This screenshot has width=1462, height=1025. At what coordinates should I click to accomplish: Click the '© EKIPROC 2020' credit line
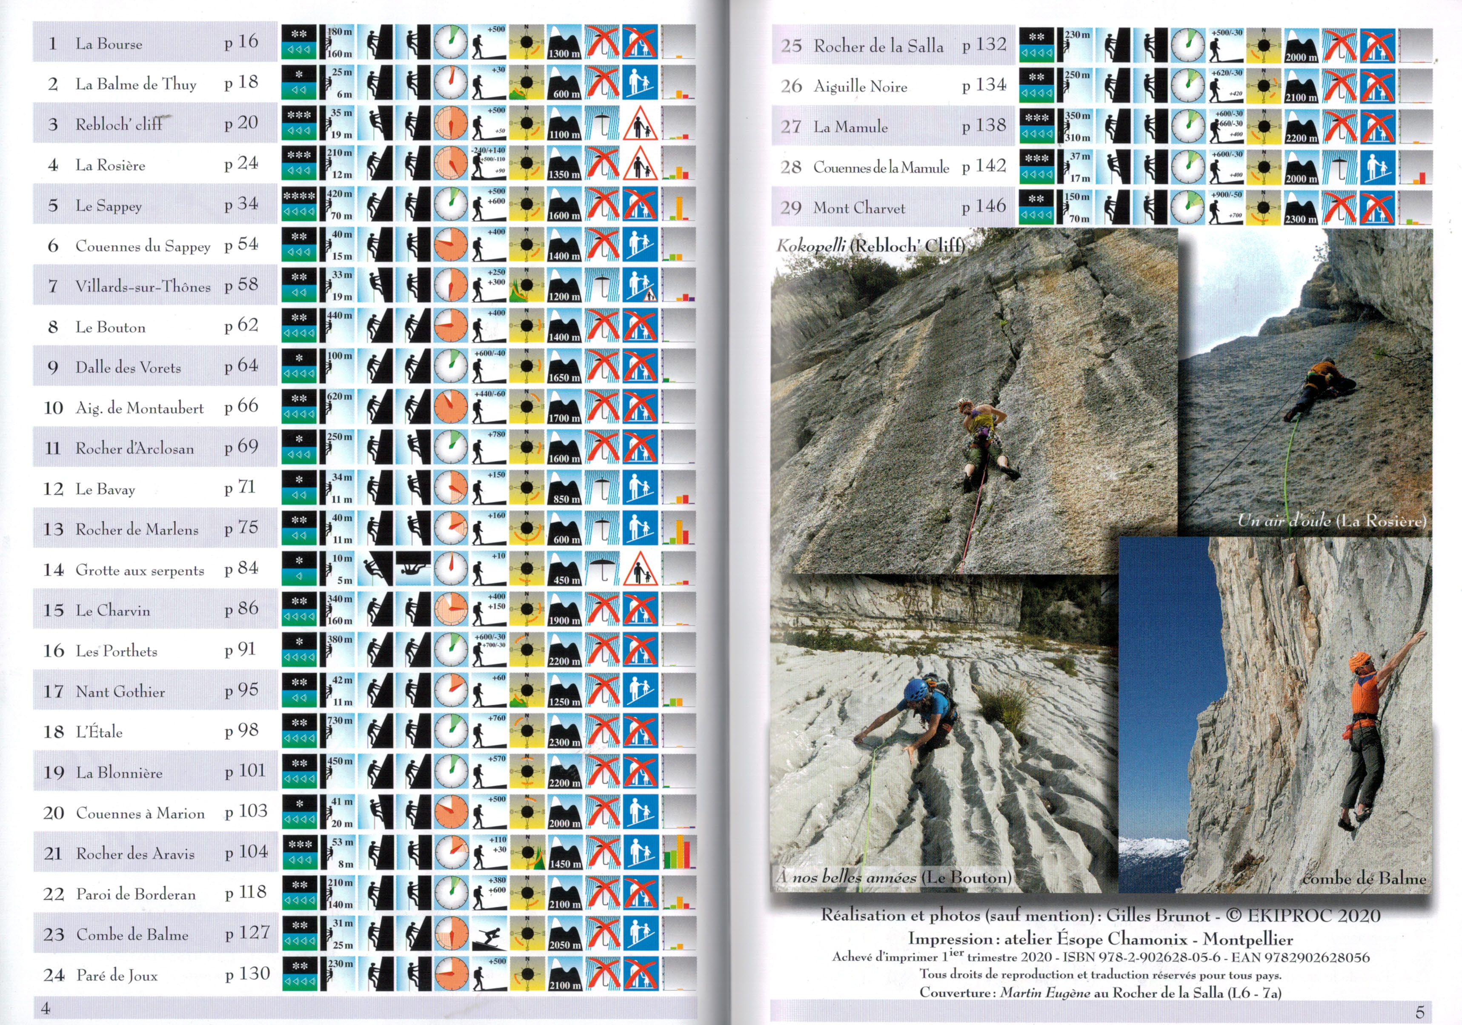(x=1303, y=916)
